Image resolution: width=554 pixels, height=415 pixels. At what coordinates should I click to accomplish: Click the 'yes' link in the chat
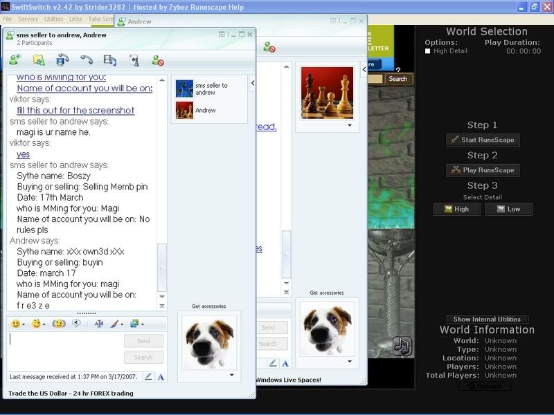click(x=23, y=154)
